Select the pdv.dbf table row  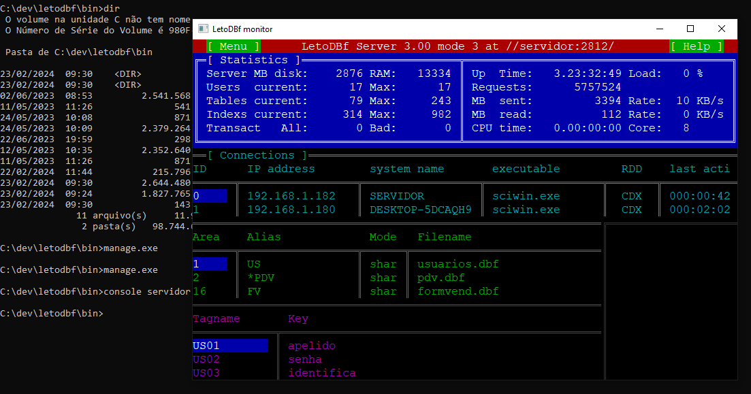coord(441,278)
